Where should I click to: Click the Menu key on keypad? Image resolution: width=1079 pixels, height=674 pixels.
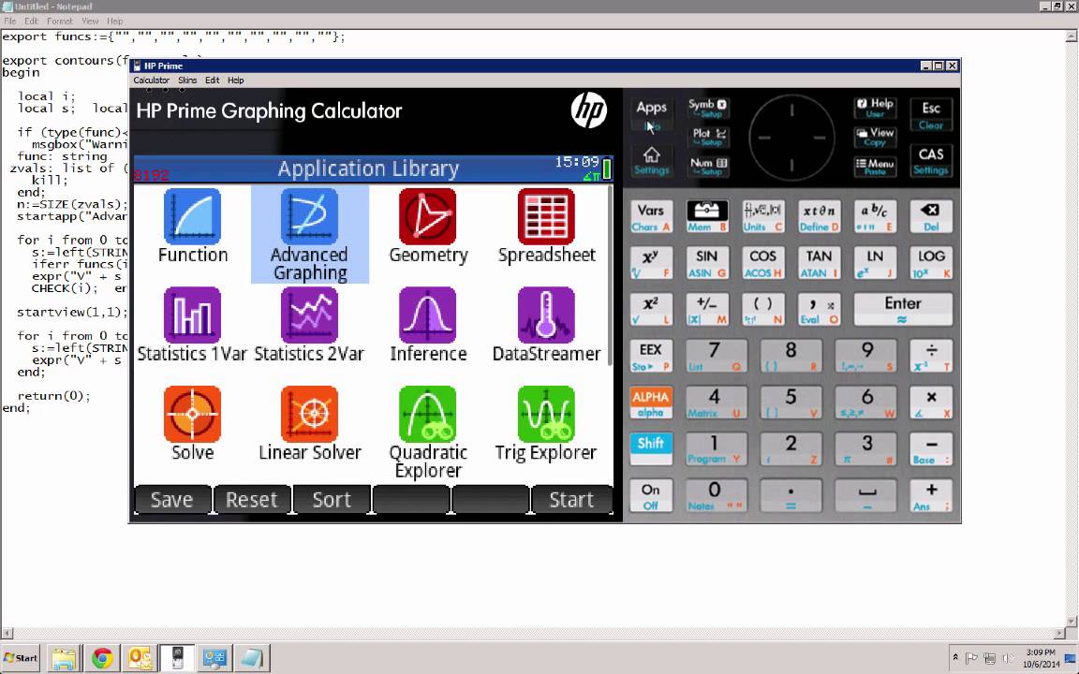click(876, 166)
